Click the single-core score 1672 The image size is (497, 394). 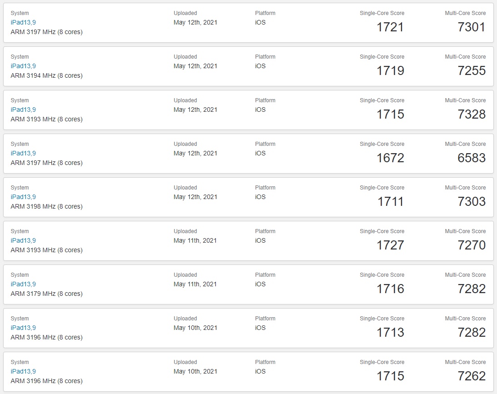pos(390,158)
